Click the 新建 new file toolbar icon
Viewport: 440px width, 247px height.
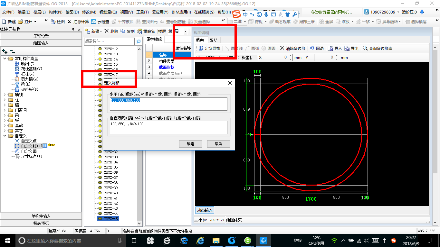pos(9,22)
